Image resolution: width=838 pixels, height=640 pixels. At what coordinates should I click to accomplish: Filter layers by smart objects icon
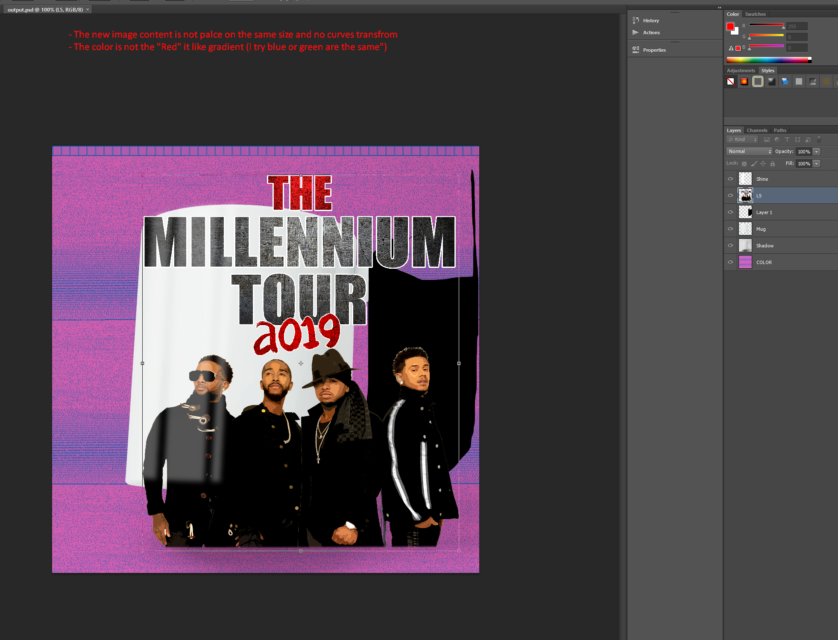pos(808,140)
